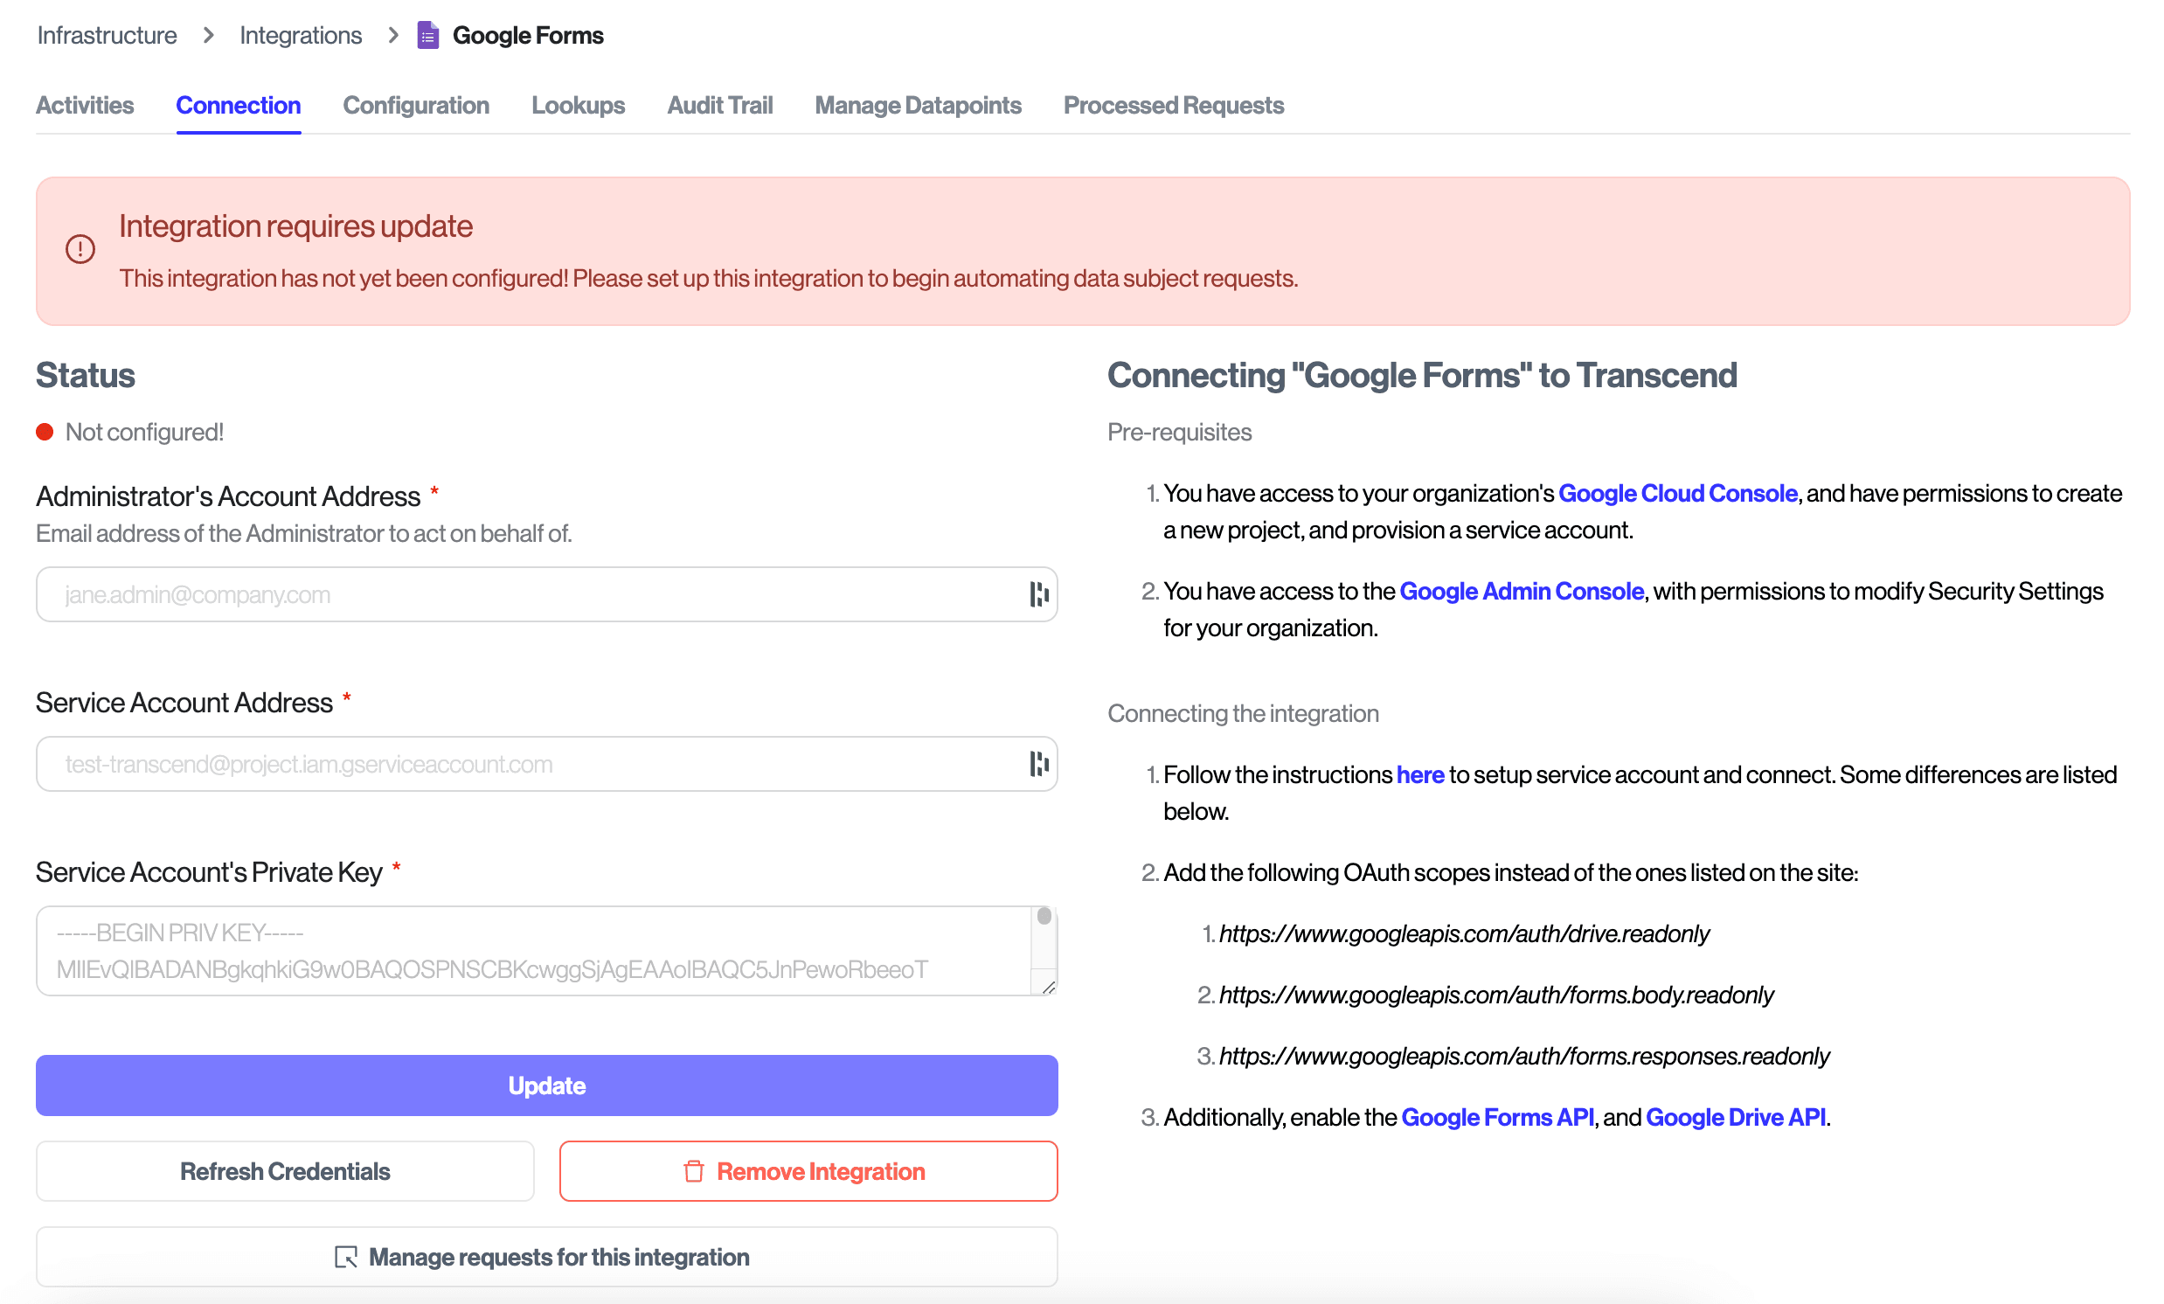Click the Private Key textarea scrollbar thumb
This screenshot has width=2164, height=1304.
(1044, 917)
